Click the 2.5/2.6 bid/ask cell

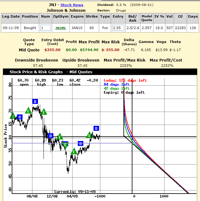coord(133,28)
